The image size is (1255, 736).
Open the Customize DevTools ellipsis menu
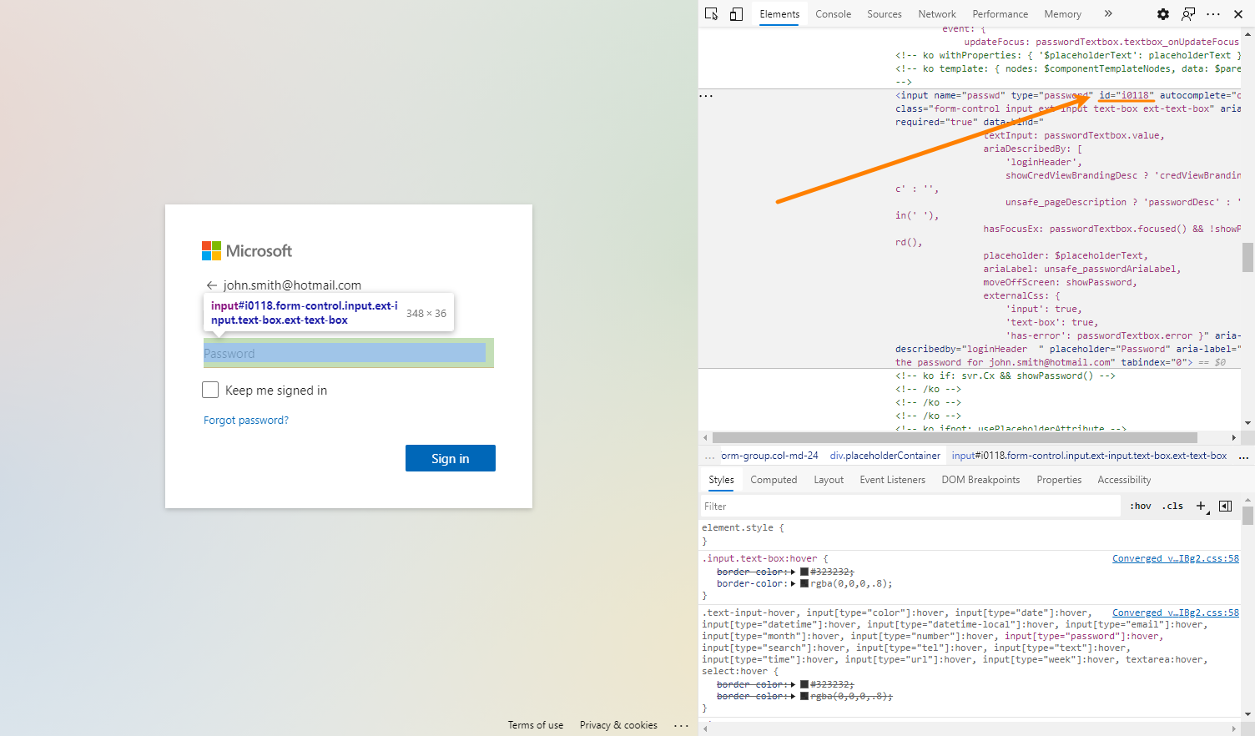click(1213, 13)
